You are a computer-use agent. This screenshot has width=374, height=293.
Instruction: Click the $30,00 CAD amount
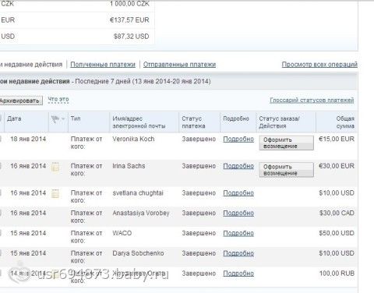[337, 213]
